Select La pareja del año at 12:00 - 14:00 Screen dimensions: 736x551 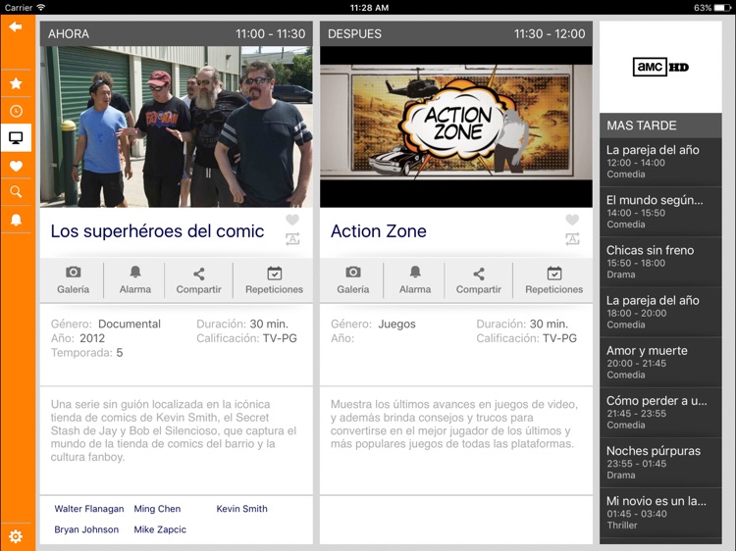660,162
